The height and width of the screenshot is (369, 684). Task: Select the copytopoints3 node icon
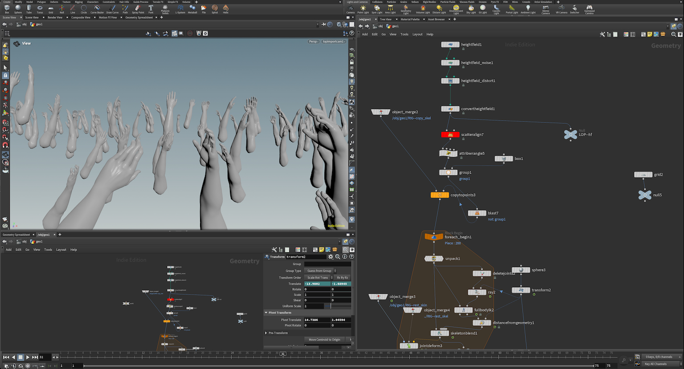point(440,195)
